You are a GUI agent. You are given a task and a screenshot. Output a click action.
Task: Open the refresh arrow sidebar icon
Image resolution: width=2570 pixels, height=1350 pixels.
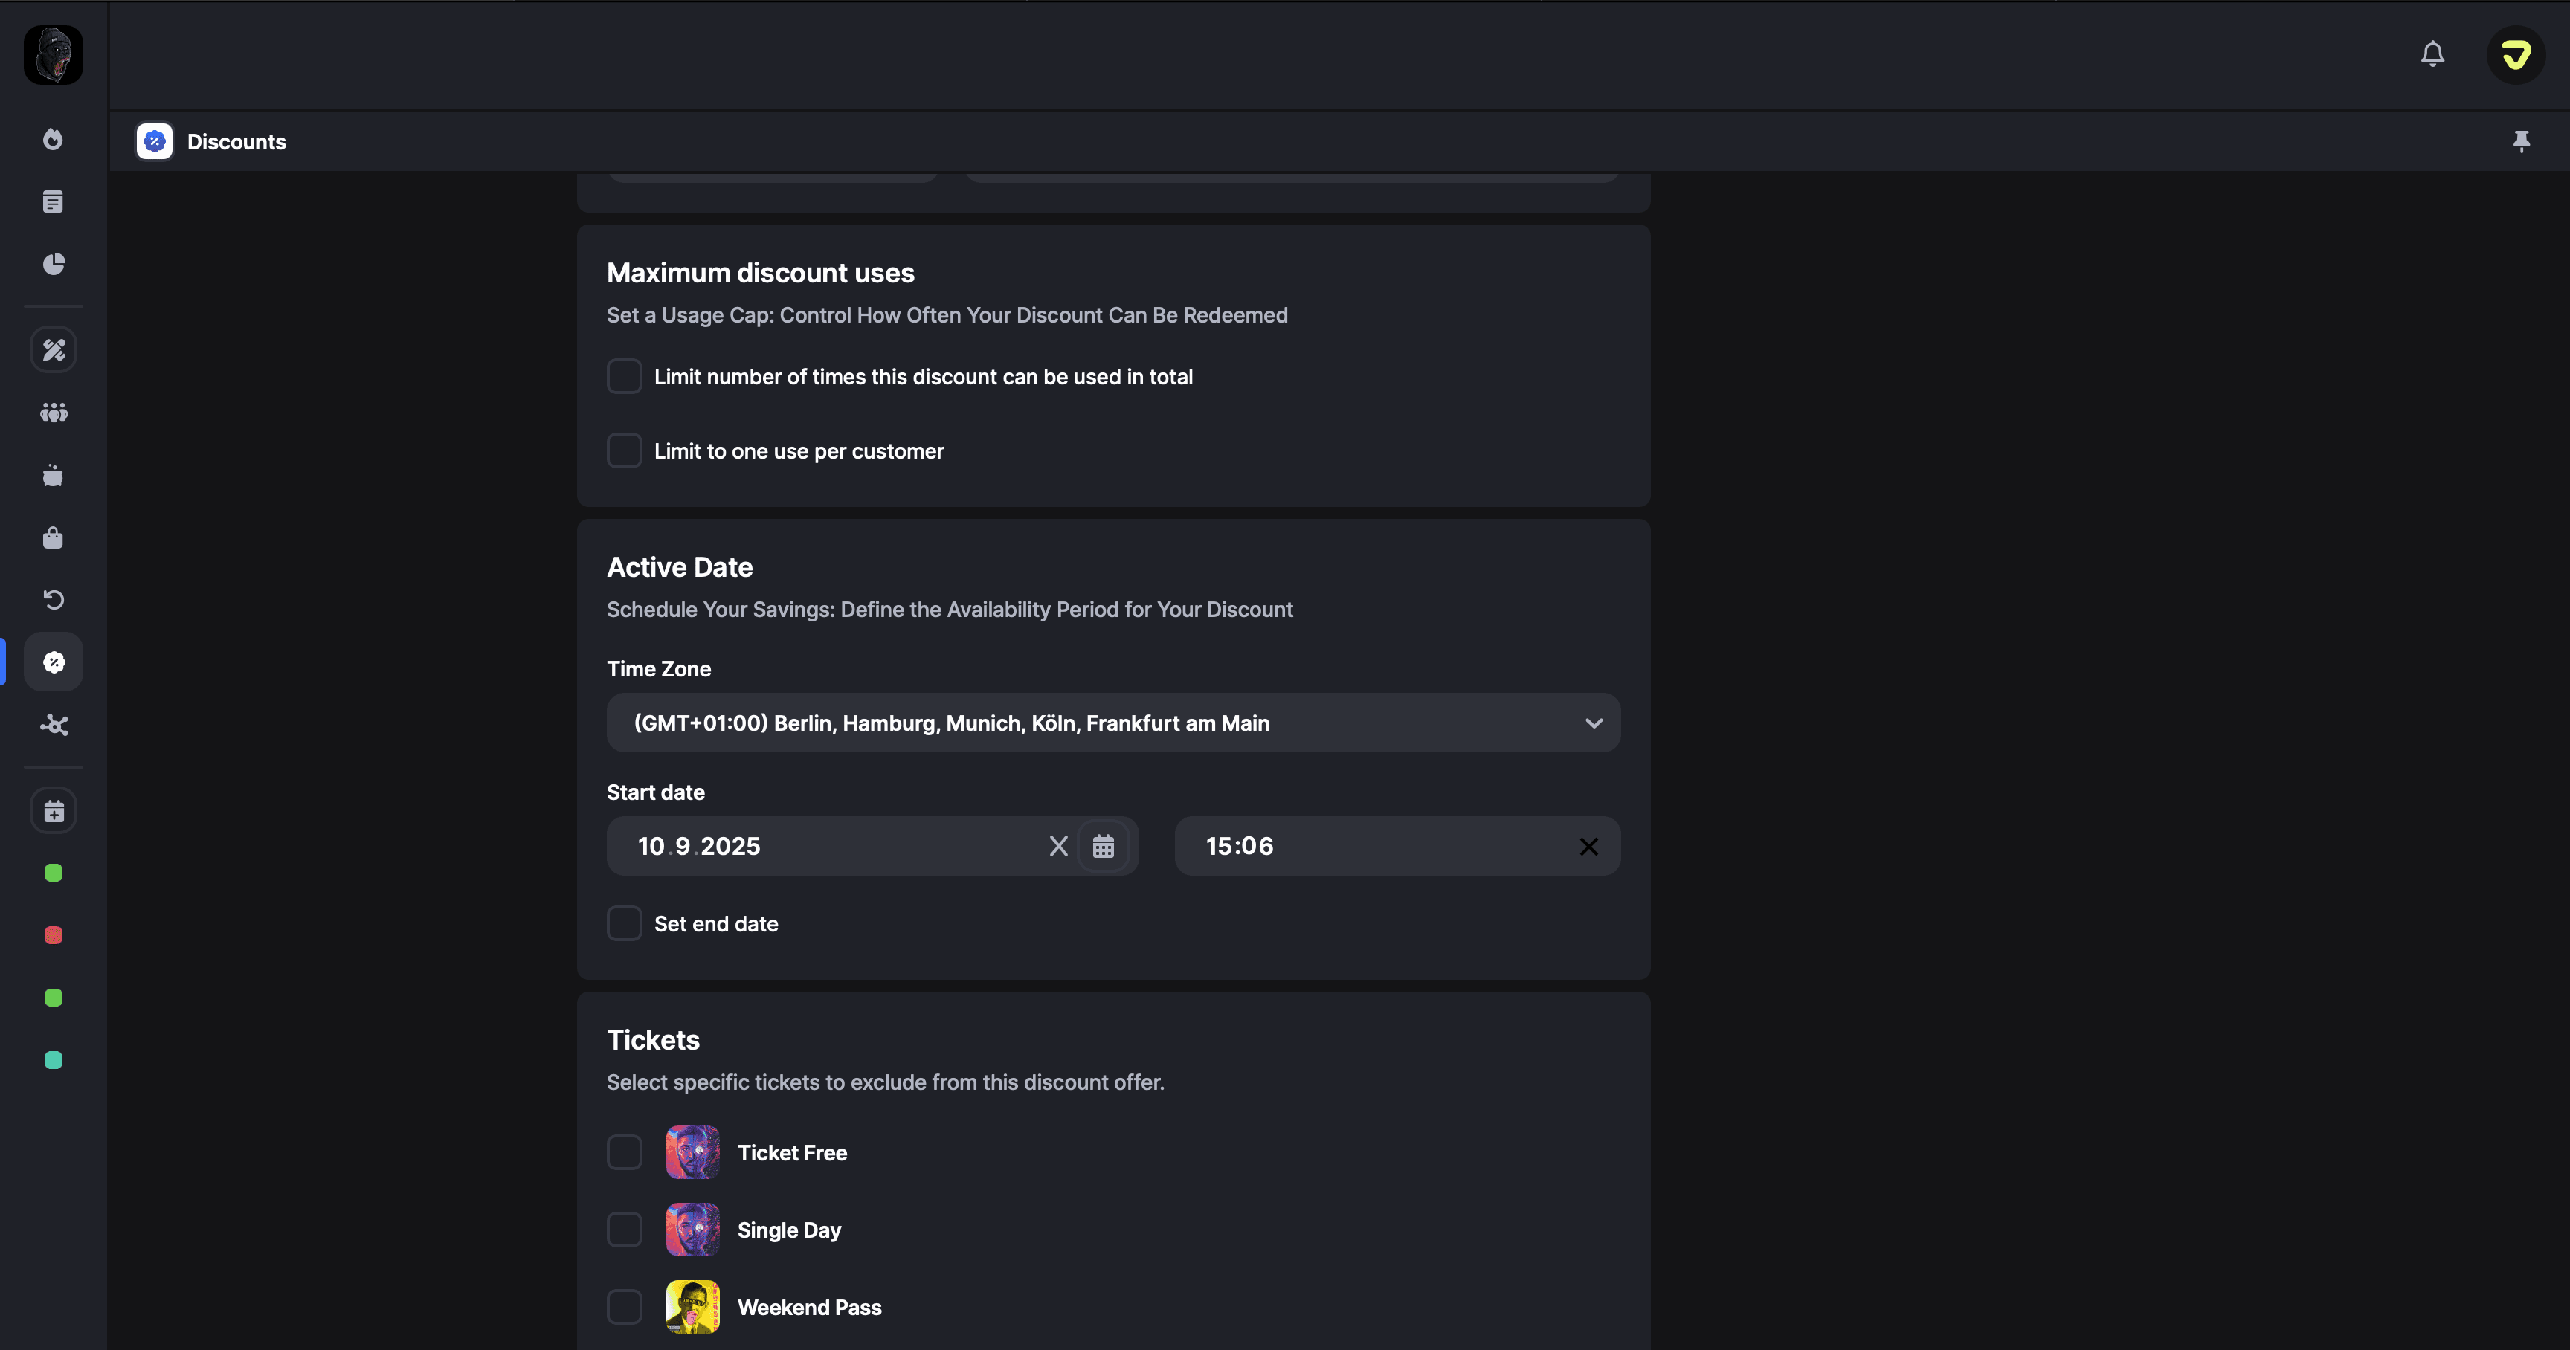pos(54,599)
